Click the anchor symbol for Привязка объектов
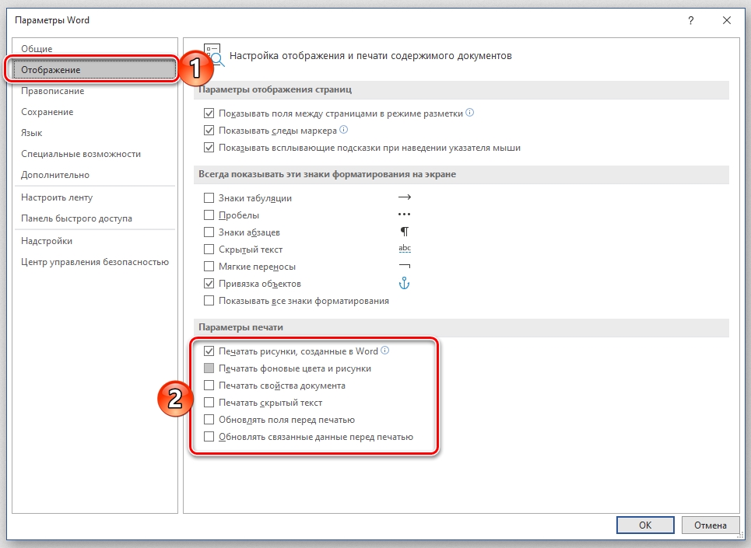751x548 pixels. (x=404, y=284)
